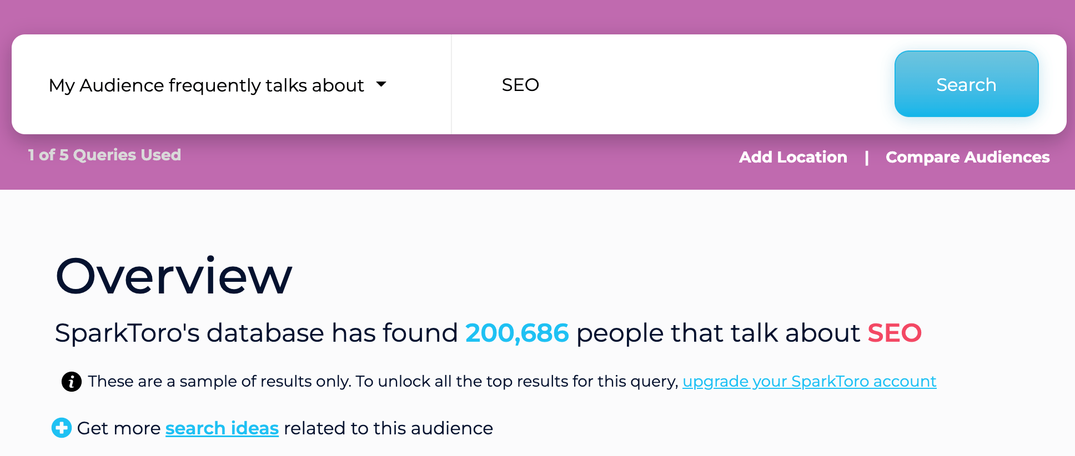This screenshot has height=456, width=1075.
Task: Click the dropdown caret arrow
Action: pyautogui.click(x=381, y=84)
